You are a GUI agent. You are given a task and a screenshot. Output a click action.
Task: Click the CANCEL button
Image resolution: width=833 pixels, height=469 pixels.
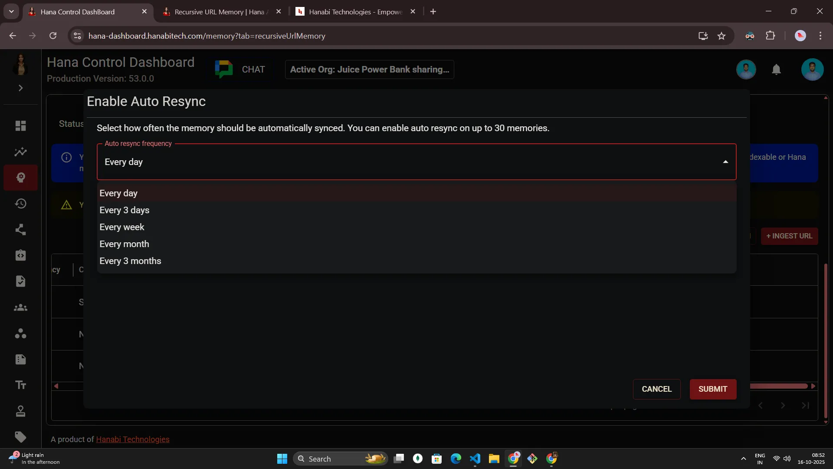pos(656,389)
